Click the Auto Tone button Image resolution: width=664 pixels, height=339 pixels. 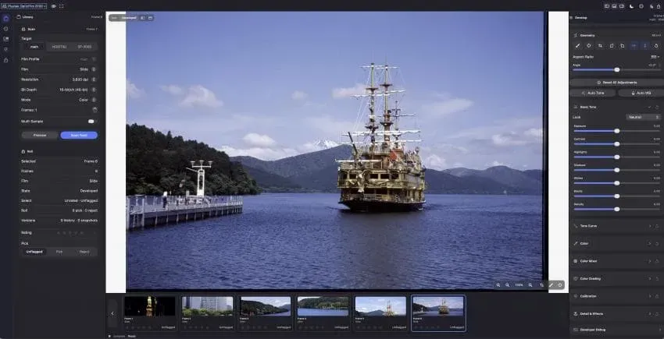[593, 93]
